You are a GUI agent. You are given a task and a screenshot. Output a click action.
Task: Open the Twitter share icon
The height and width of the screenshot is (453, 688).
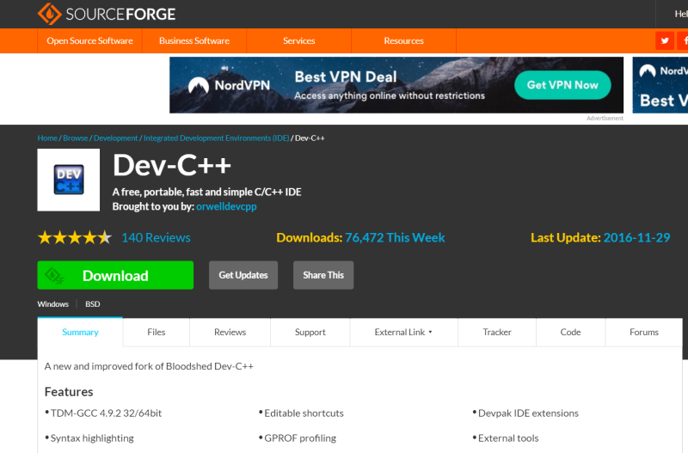coord(665,40)
